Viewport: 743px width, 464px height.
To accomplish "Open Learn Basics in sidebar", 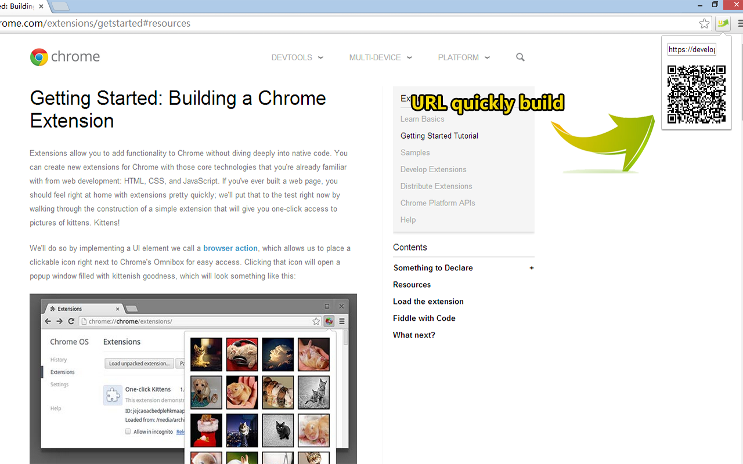I will pyautogui.click(x=422, y=119).
